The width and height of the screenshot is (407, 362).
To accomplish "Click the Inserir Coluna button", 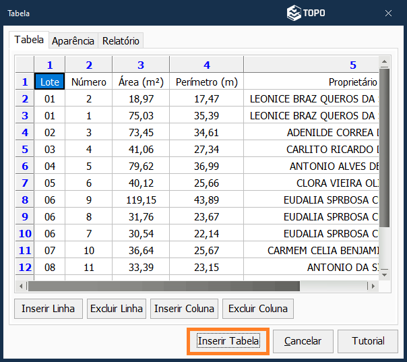I will [x=184, y=309].
